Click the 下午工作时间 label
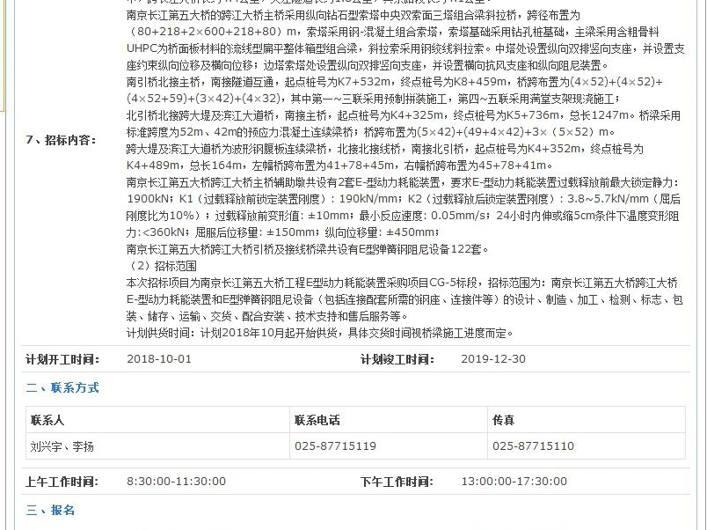Screen dimensions: 707x530 coord(397,482)
